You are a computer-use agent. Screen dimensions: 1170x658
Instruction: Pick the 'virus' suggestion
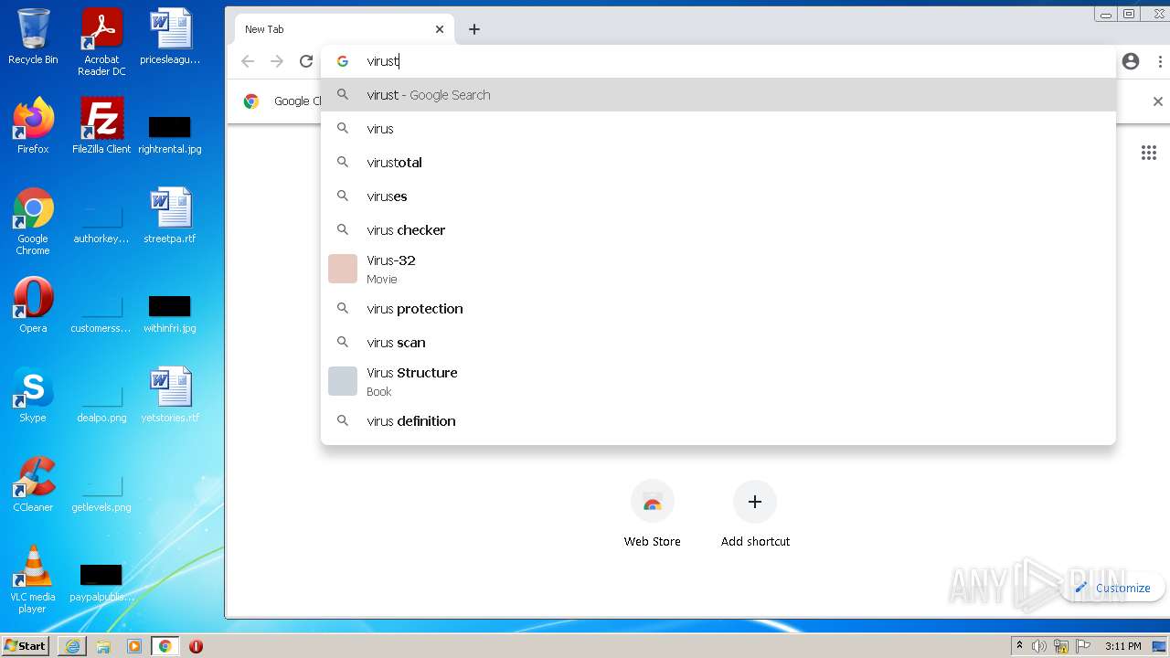[x=718, y=129]
